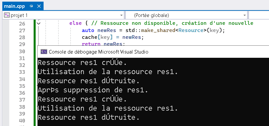Image resolution: width=269 pixels, height=126 pixels.
Task: Click the 'cache[key] = newRes;' statement
Action: 112,37
